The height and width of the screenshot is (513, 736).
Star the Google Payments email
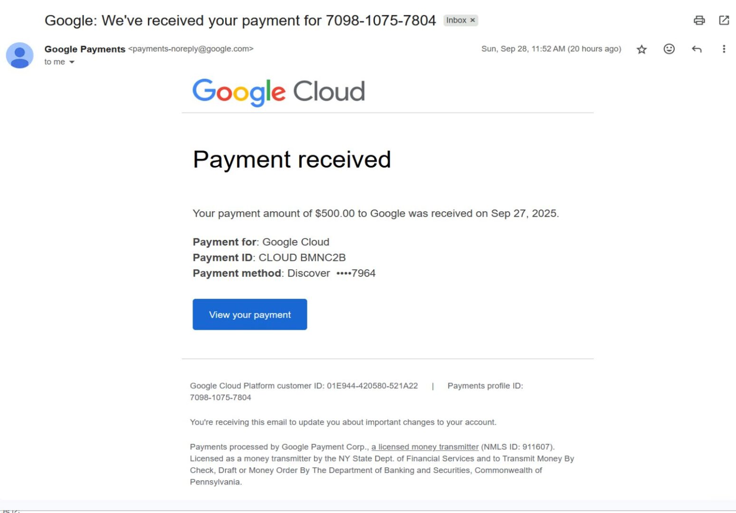tap(641, 49)
